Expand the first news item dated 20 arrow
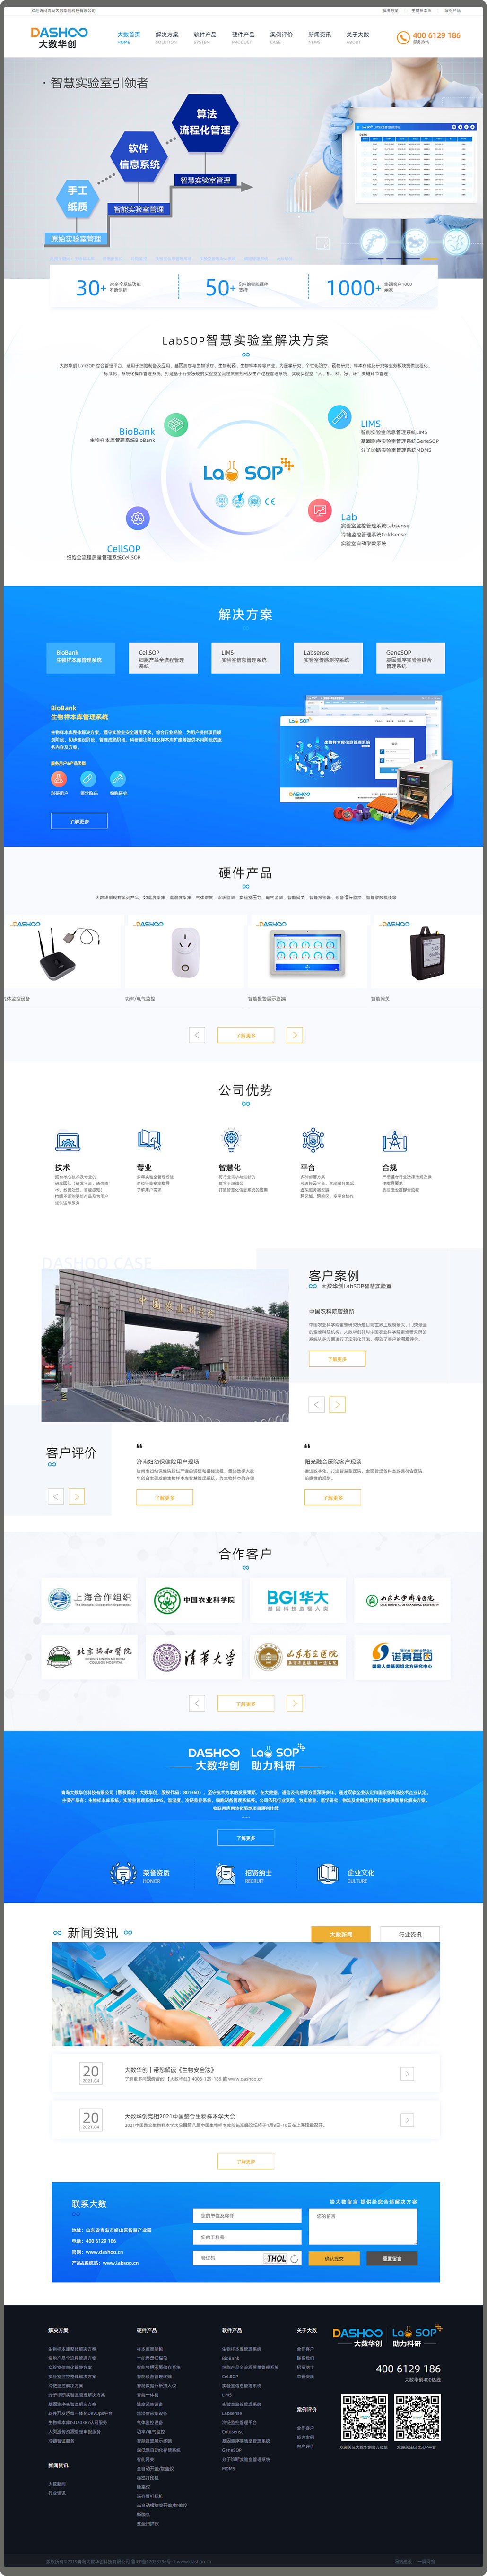This screenshot has height=2576, width=487. tap(407, 2074)
